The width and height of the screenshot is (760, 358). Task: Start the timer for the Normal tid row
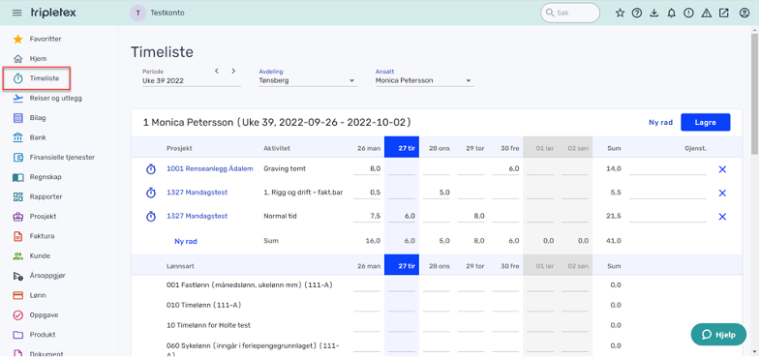(151, 217)
